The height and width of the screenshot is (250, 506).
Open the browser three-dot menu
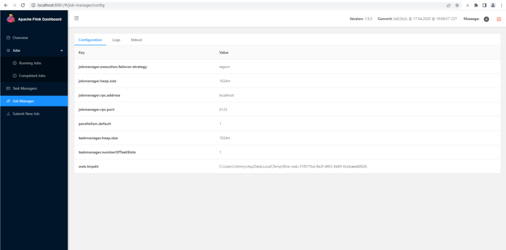coord(501,5)
